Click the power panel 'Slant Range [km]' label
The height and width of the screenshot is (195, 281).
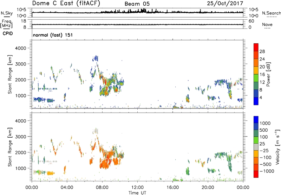[x=10, y=74]
